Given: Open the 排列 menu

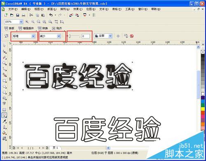Looking at the screenshot, I should (x=65, y=9).
